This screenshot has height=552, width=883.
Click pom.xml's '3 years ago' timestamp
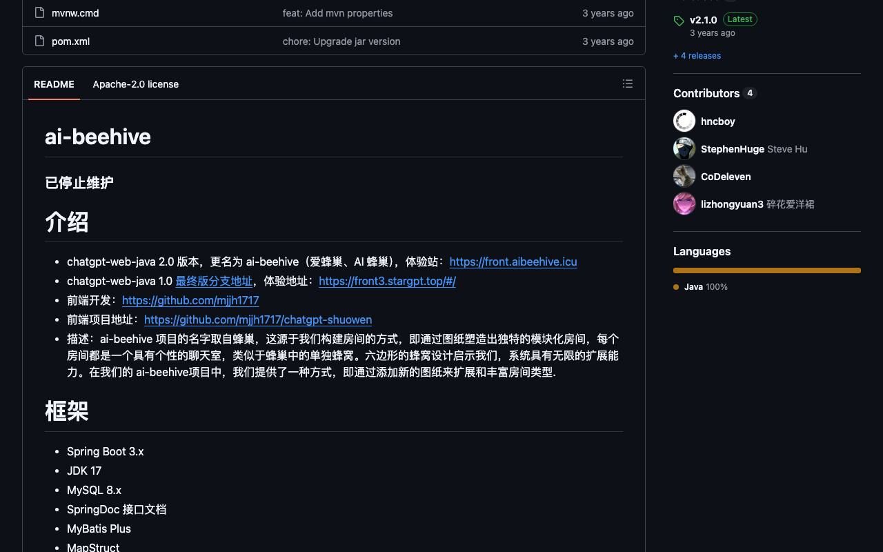(608, 41)
